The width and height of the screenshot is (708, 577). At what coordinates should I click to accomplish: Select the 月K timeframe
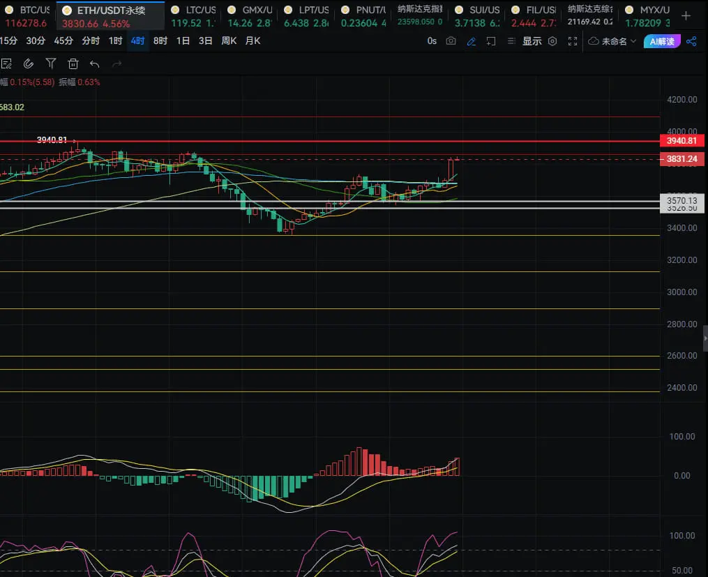coord(253,40)
